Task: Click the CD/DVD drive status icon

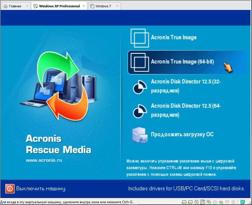Action: click(197, 202)
